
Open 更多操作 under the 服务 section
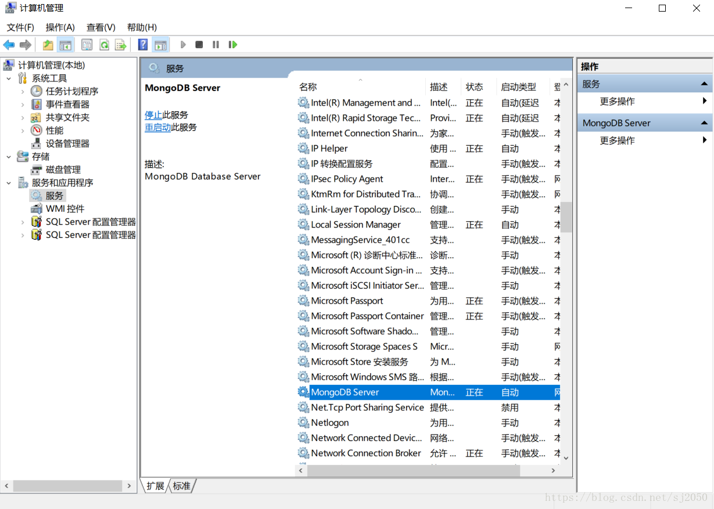(x=618, y=102)
